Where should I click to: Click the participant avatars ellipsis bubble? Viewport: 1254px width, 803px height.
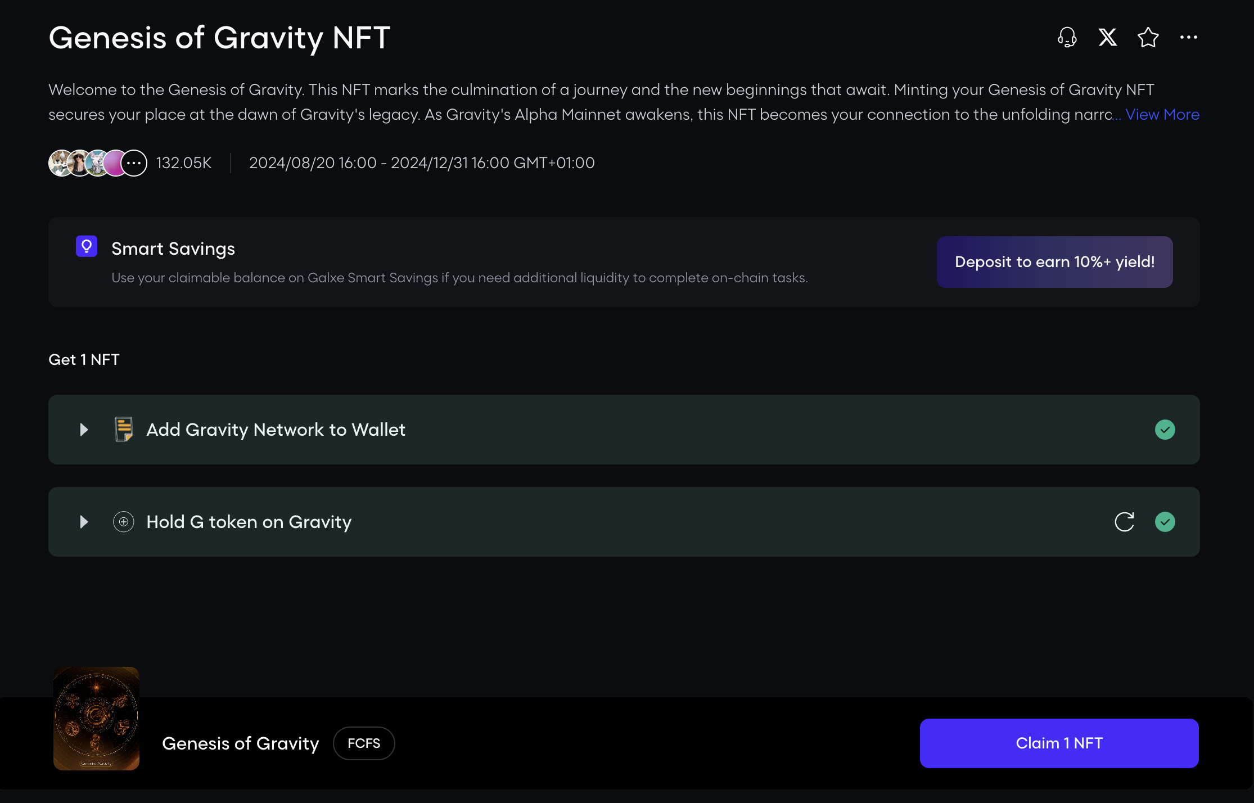tap(134, 163)
